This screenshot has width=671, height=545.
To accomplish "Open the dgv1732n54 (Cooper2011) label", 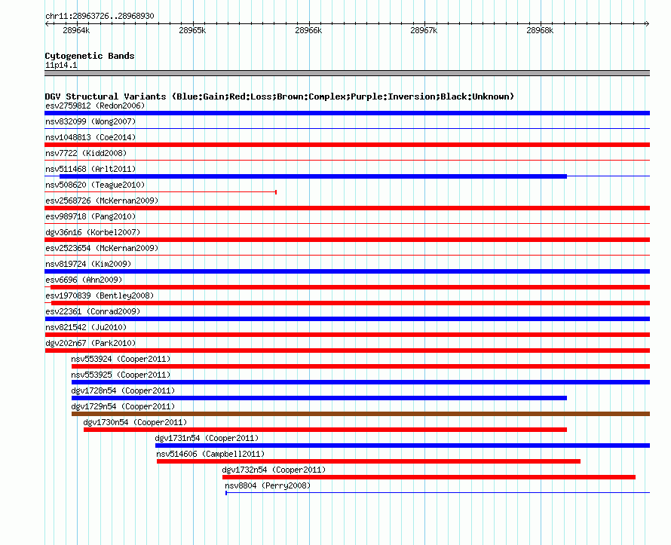I will coord(274,470).
